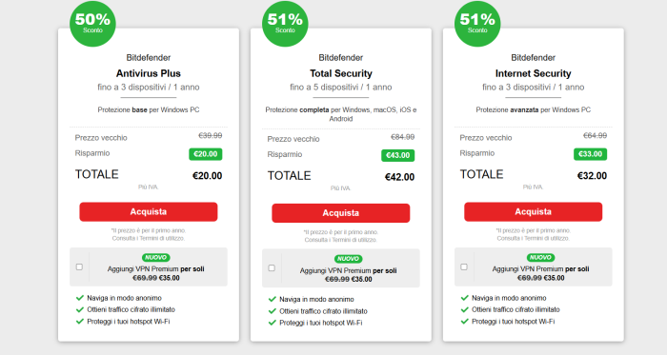The width and height of the screenshot is (667, 355).
Task: Click the NUOVO badge under Antivirus Plus
Action: (x=155, y=257)
